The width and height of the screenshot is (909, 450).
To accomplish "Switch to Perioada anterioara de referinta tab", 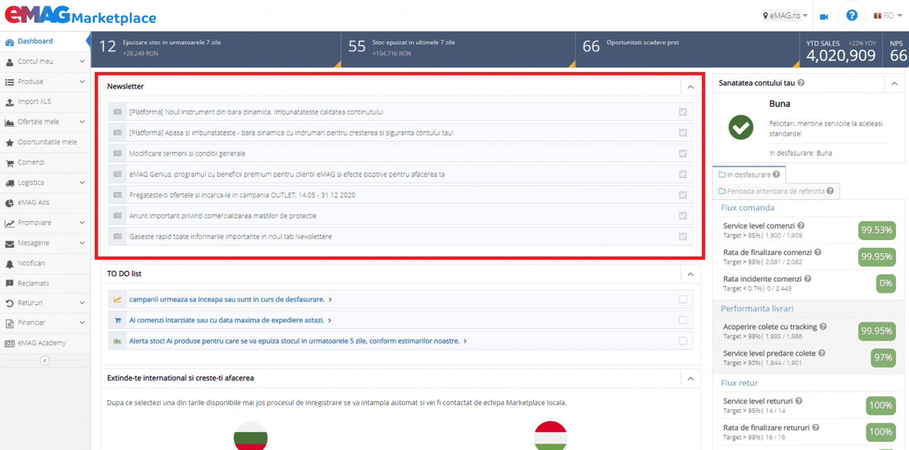I will click(x=775, y=191).
